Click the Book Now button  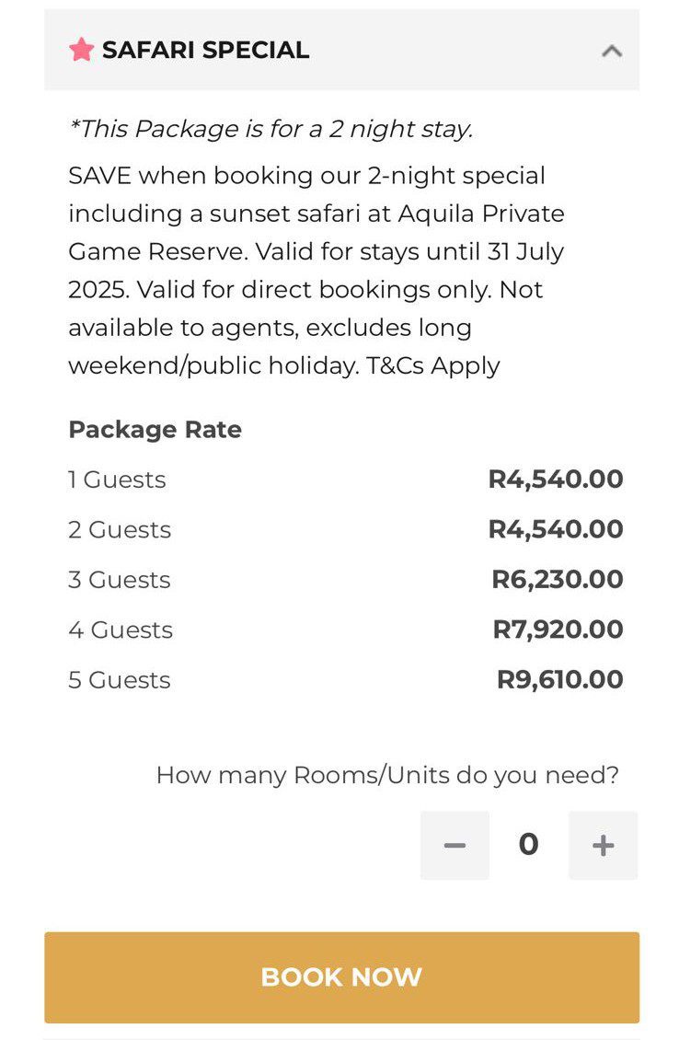(342, 977)
